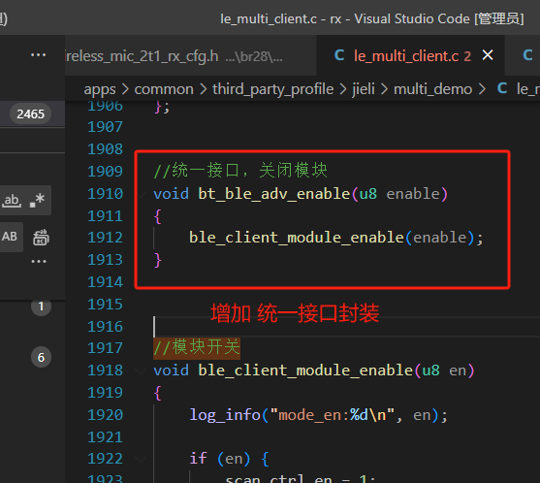Click the jieli breadcrumb

(x=364, y=89)
